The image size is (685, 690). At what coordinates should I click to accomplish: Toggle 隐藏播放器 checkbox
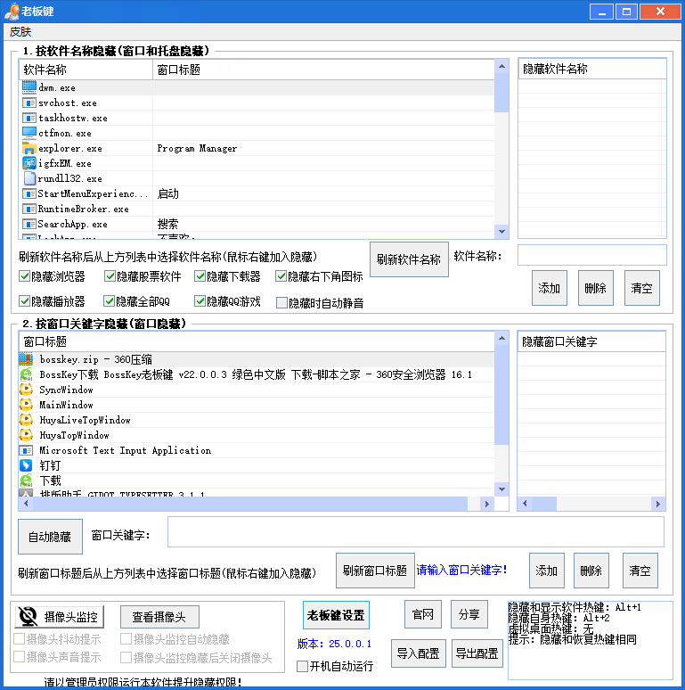click(x=24, y=301)
